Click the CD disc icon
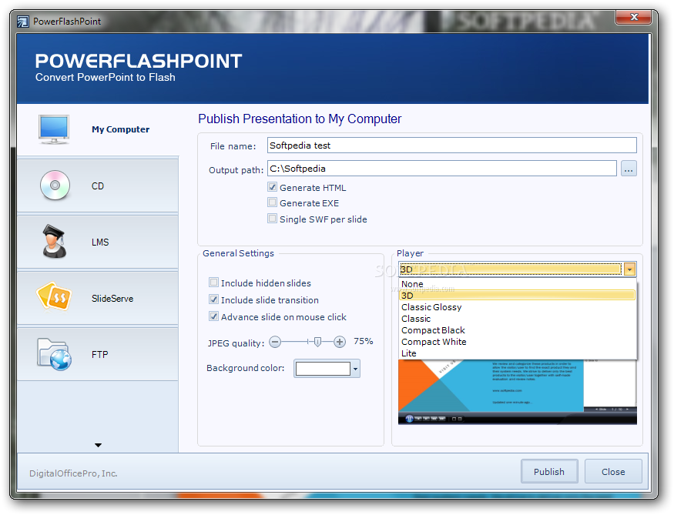This screenshot has width=674, height=515. [55, 186]
